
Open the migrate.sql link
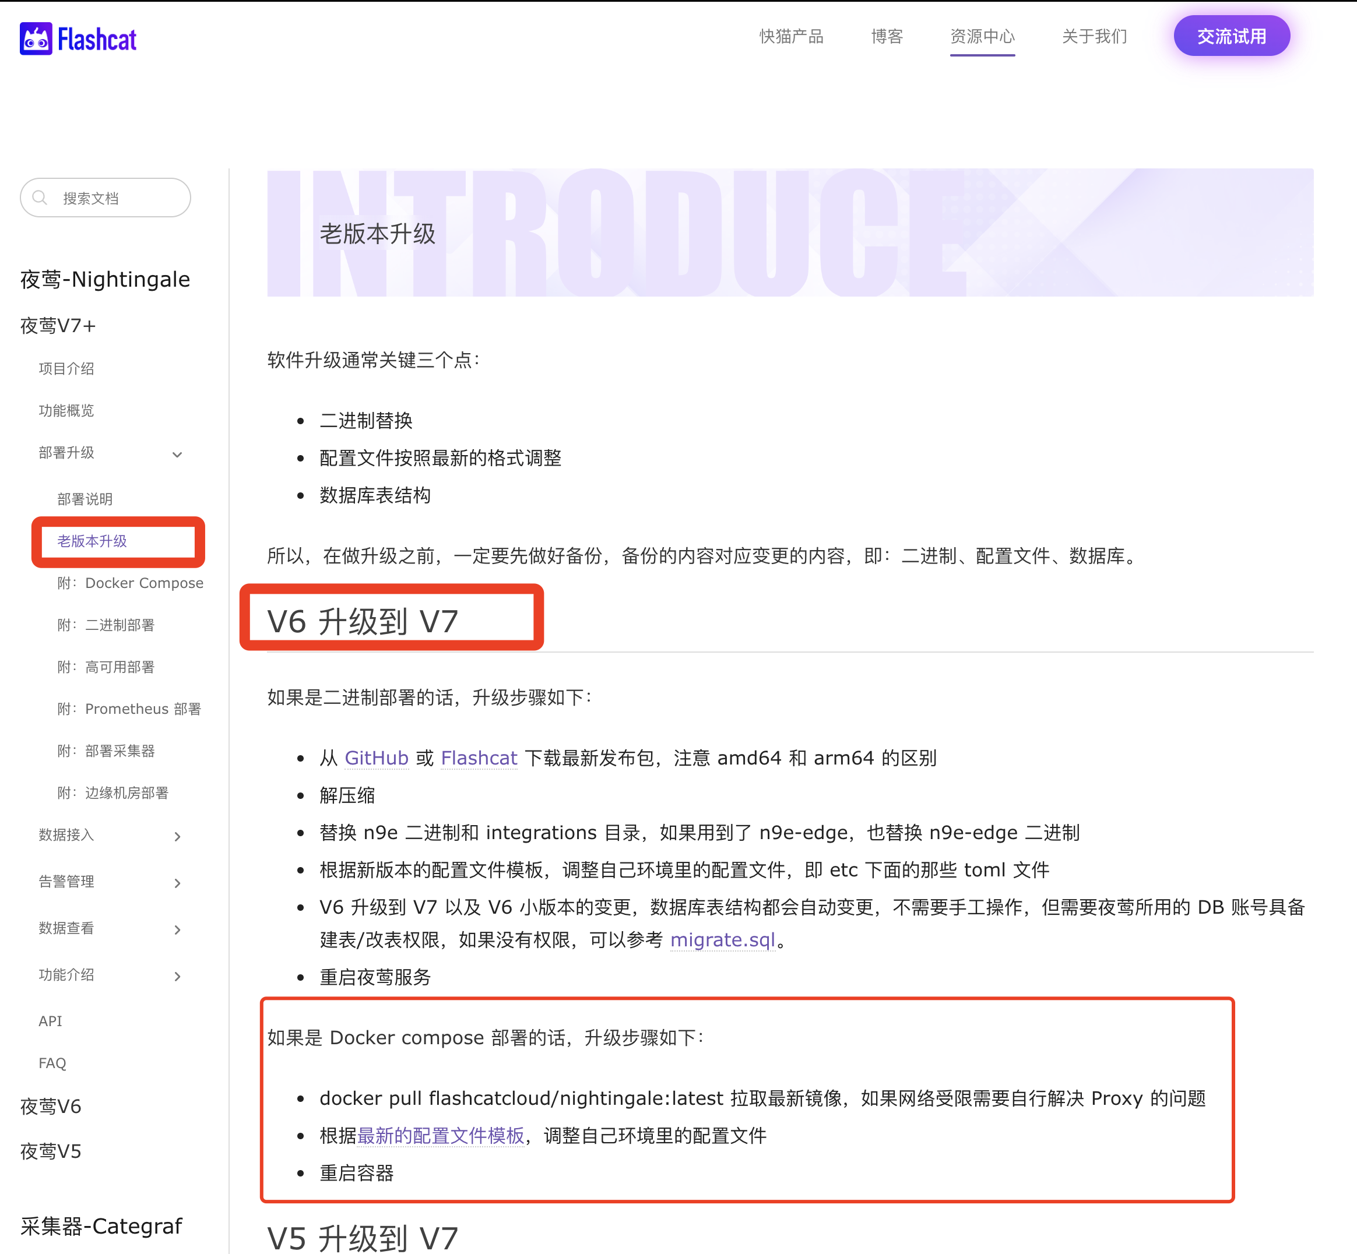[x=722, y=940]
